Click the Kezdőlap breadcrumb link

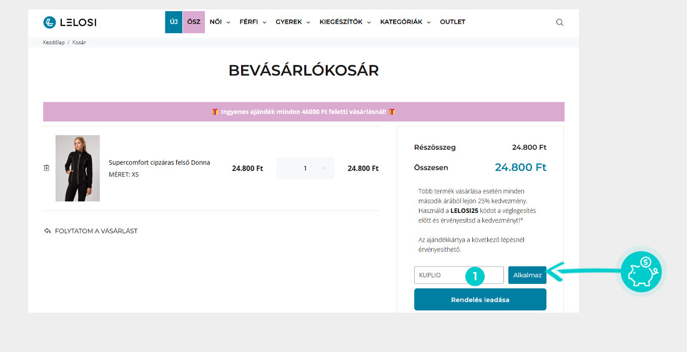pyautogui.click(x=54, y=42)
